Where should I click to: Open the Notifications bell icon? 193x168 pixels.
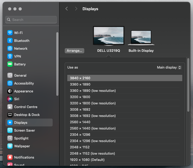10,158
